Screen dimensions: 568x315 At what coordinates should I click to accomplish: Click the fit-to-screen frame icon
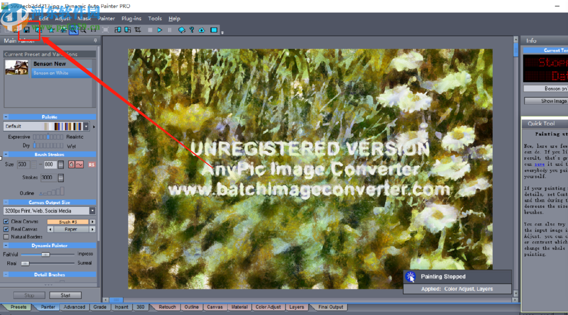pos(105,30)
